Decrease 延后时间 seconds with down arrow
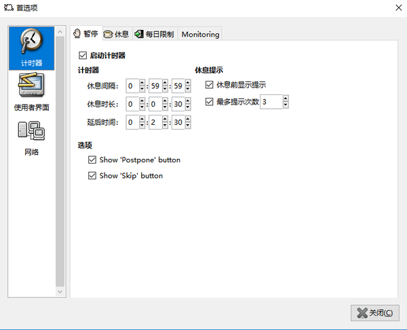Screen dimensions: 407x330 pos(188,126)
